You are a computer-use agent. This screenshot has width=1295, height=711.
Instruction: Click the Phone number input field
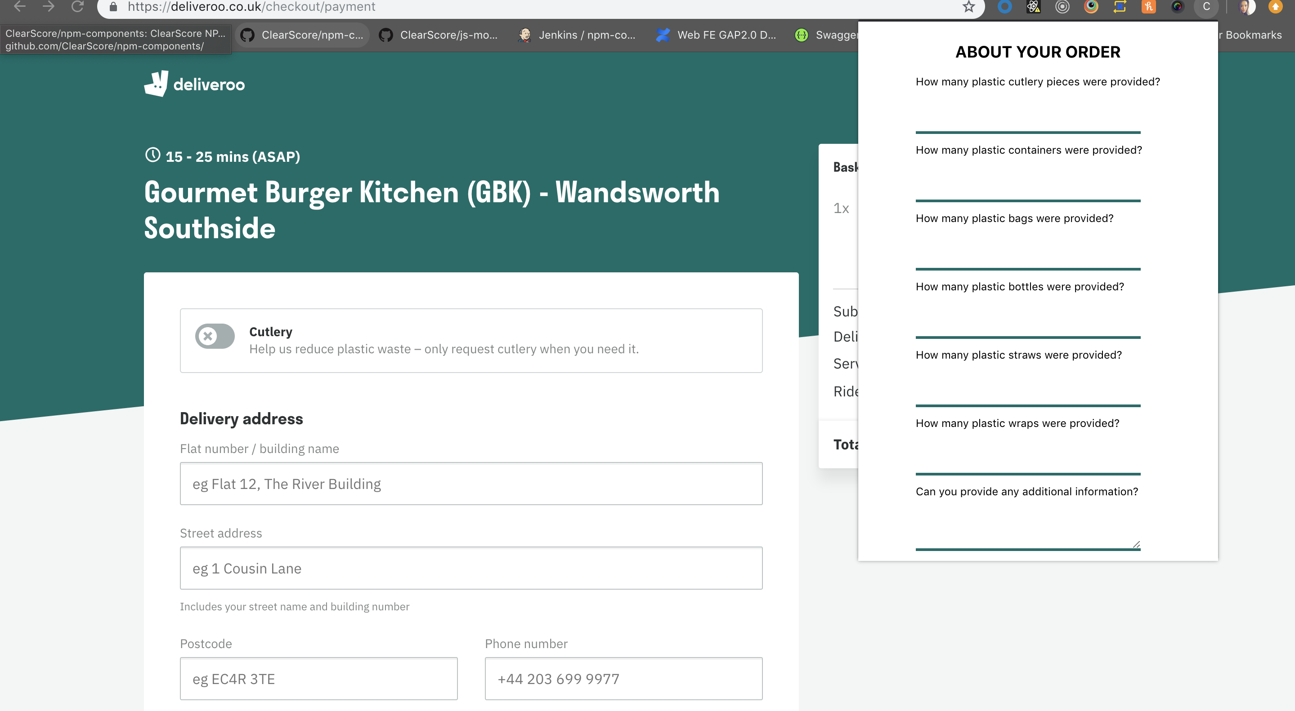click(x=623, y=678)
